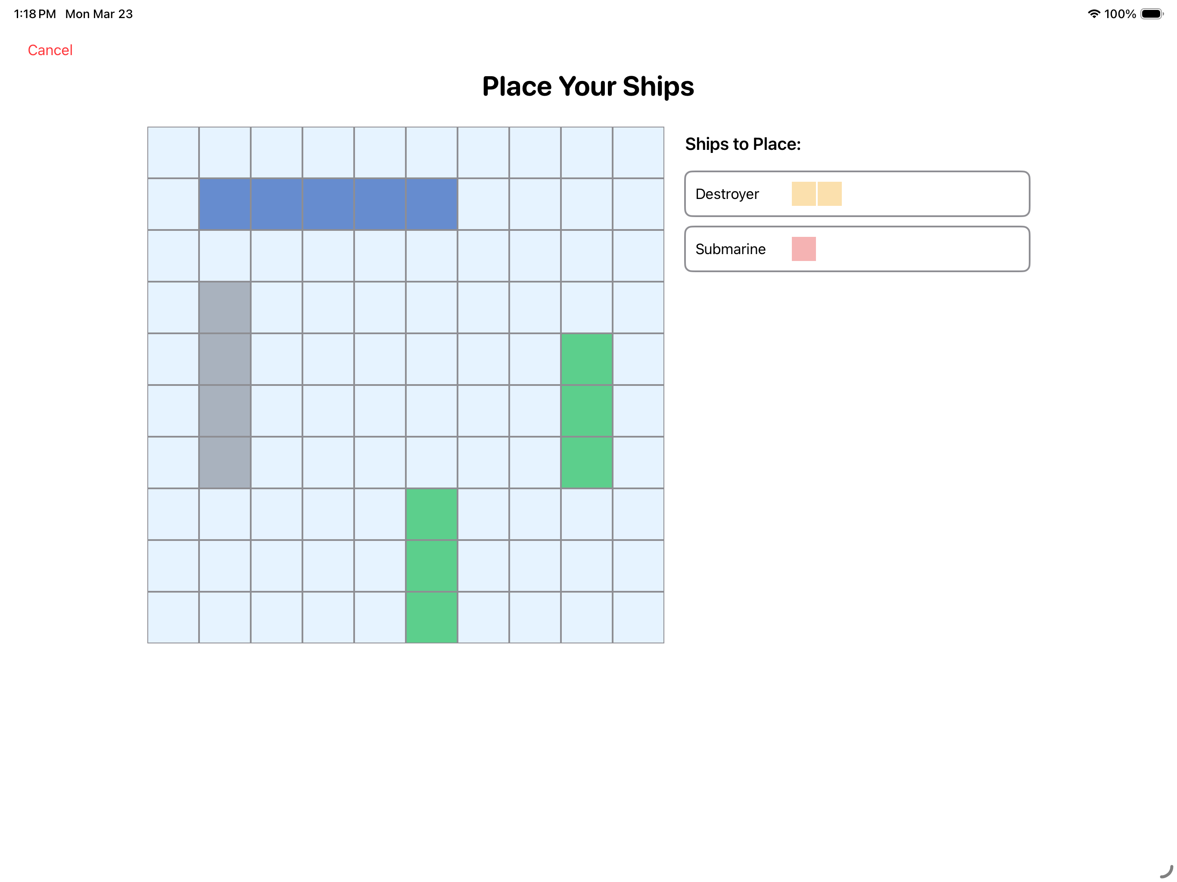The width and height of the screenshot is (1177, 882).
Task: Tap bottom cell of bottom green ship
Action: pos(432,617)
